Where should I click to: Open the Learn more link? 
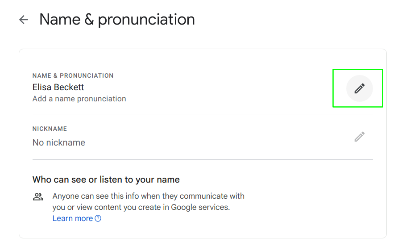click(73, 218)
